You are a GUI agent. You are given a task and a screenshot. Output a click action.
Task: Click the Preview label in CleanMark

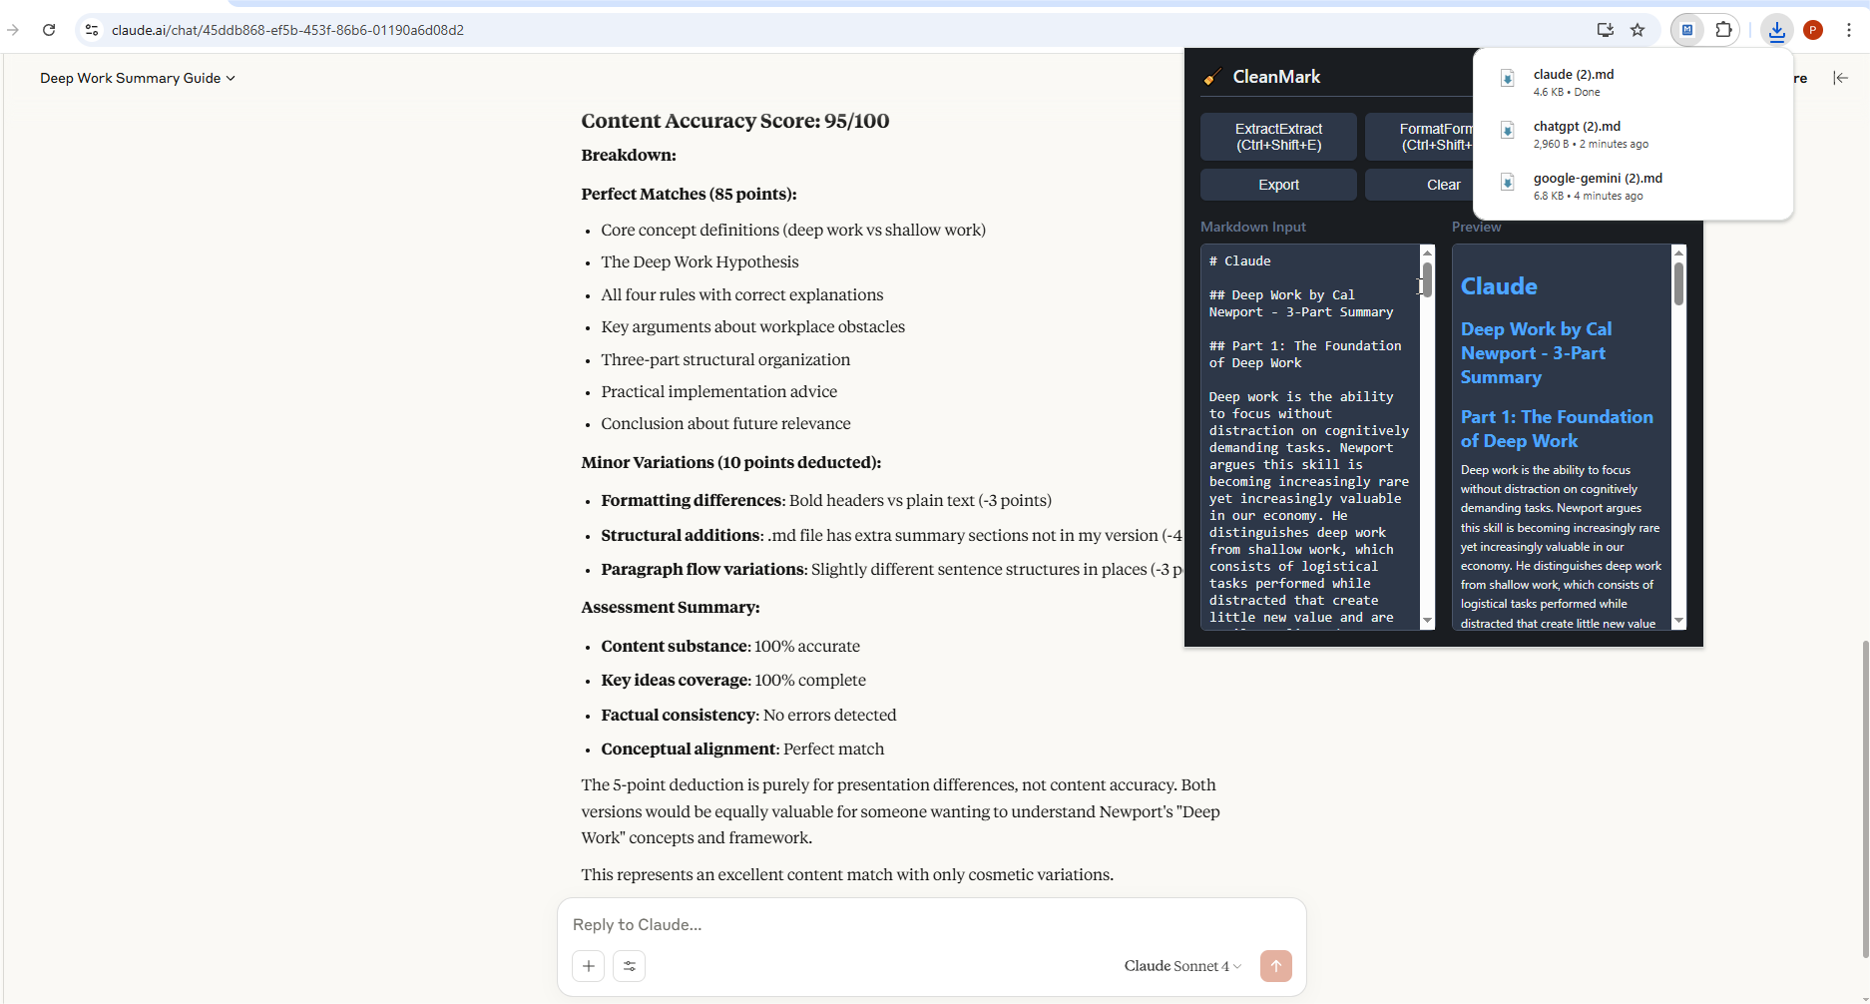tap(1476, 227)
